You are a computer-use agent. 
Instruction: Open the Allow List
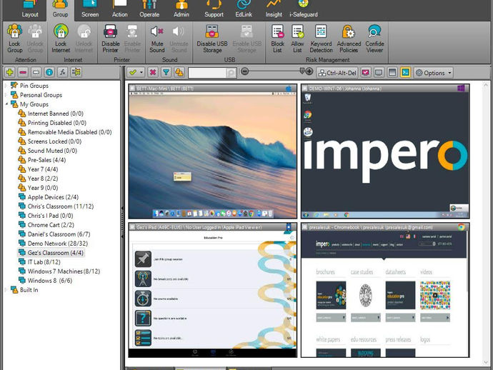point(297,39)
